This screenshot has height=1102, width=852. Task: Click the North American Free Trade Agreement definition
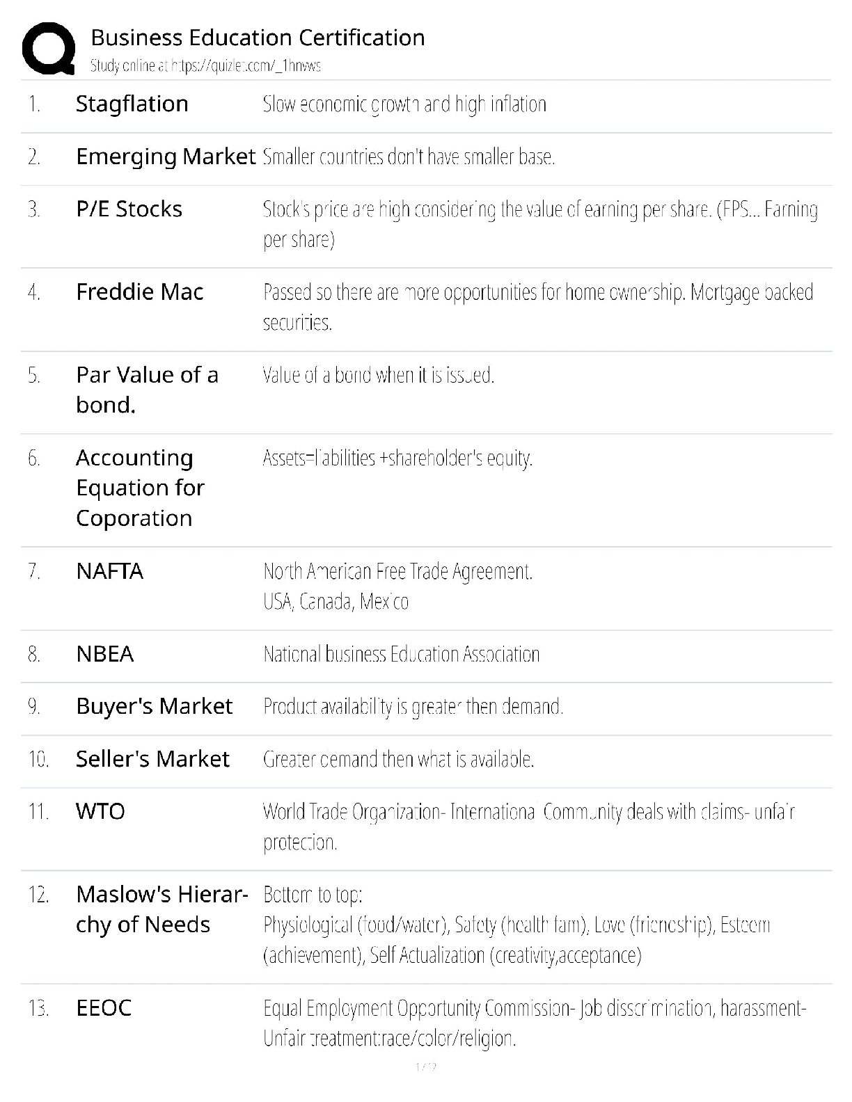click(x=397, y=572)
